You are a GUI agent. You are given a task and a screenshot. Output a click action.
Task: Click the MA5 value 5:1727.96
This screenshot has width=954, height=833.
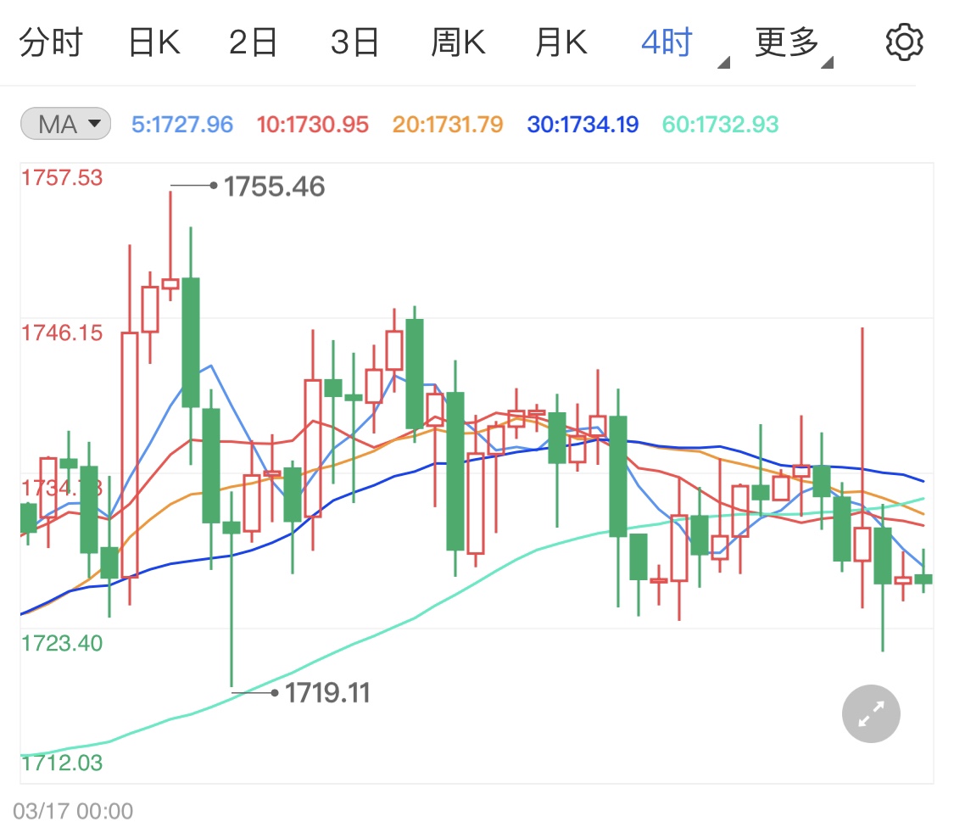[182, 124]
